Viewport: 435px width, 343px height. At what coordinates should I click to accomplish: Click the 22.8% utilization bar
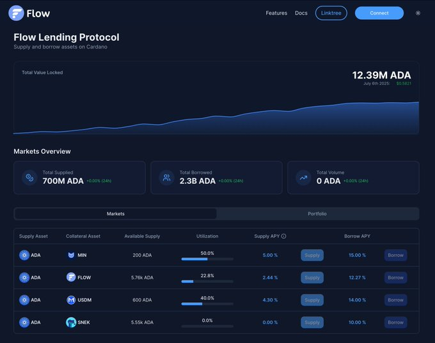tap(207, 282)
